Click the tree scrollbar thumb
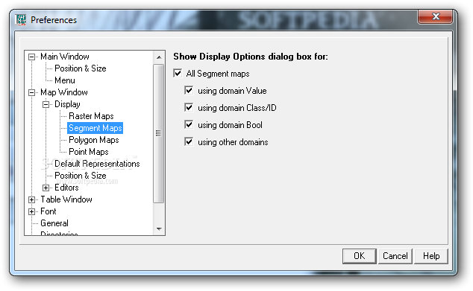 point(159,133)
